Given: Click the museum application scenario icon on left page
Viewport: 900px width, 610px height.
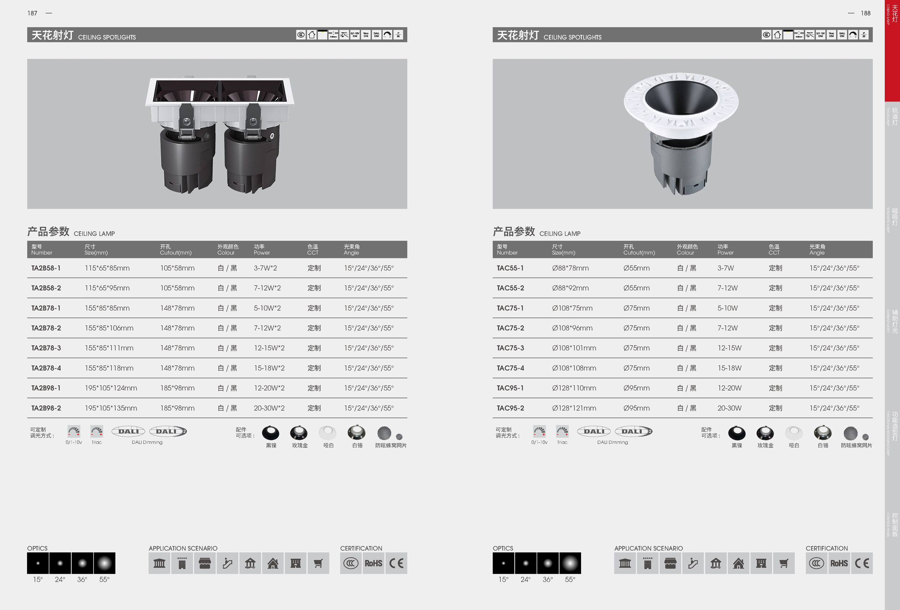Looking at the screenshot, I should pyautogui.click(x=159, y=563).
